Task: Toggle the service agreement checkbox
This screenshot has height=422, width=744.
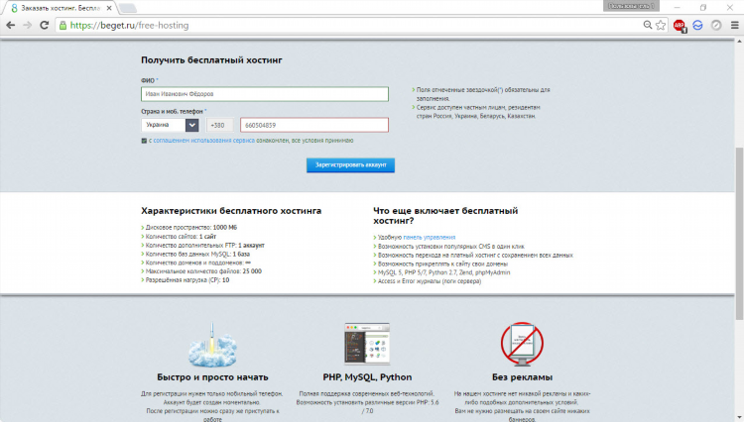Action: click(144, 141)
